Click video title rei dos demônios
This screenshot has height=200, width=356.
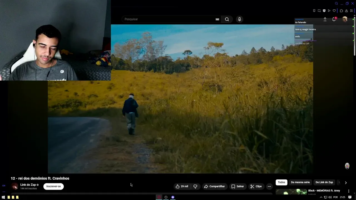click(40, 178)
